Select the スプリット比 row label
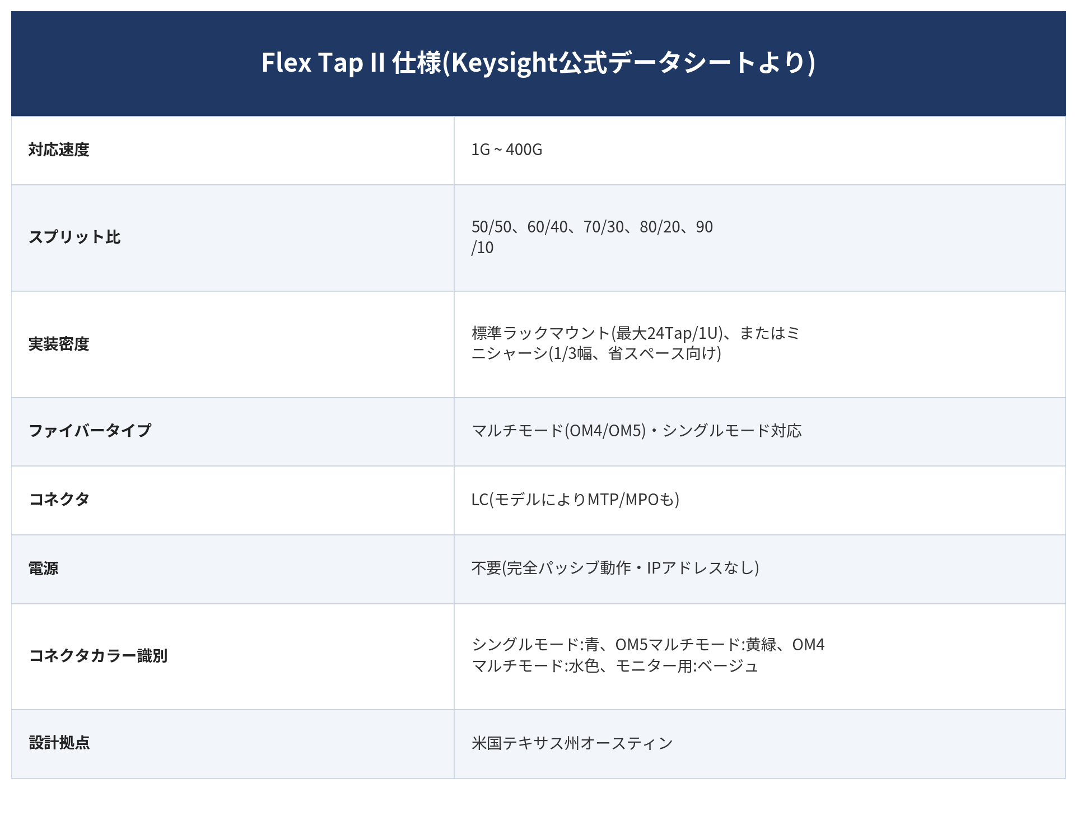 click(x=74, y=237)
